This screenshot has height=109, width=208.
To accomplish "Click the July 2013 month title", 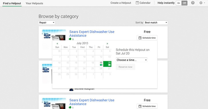I will 82,43.
